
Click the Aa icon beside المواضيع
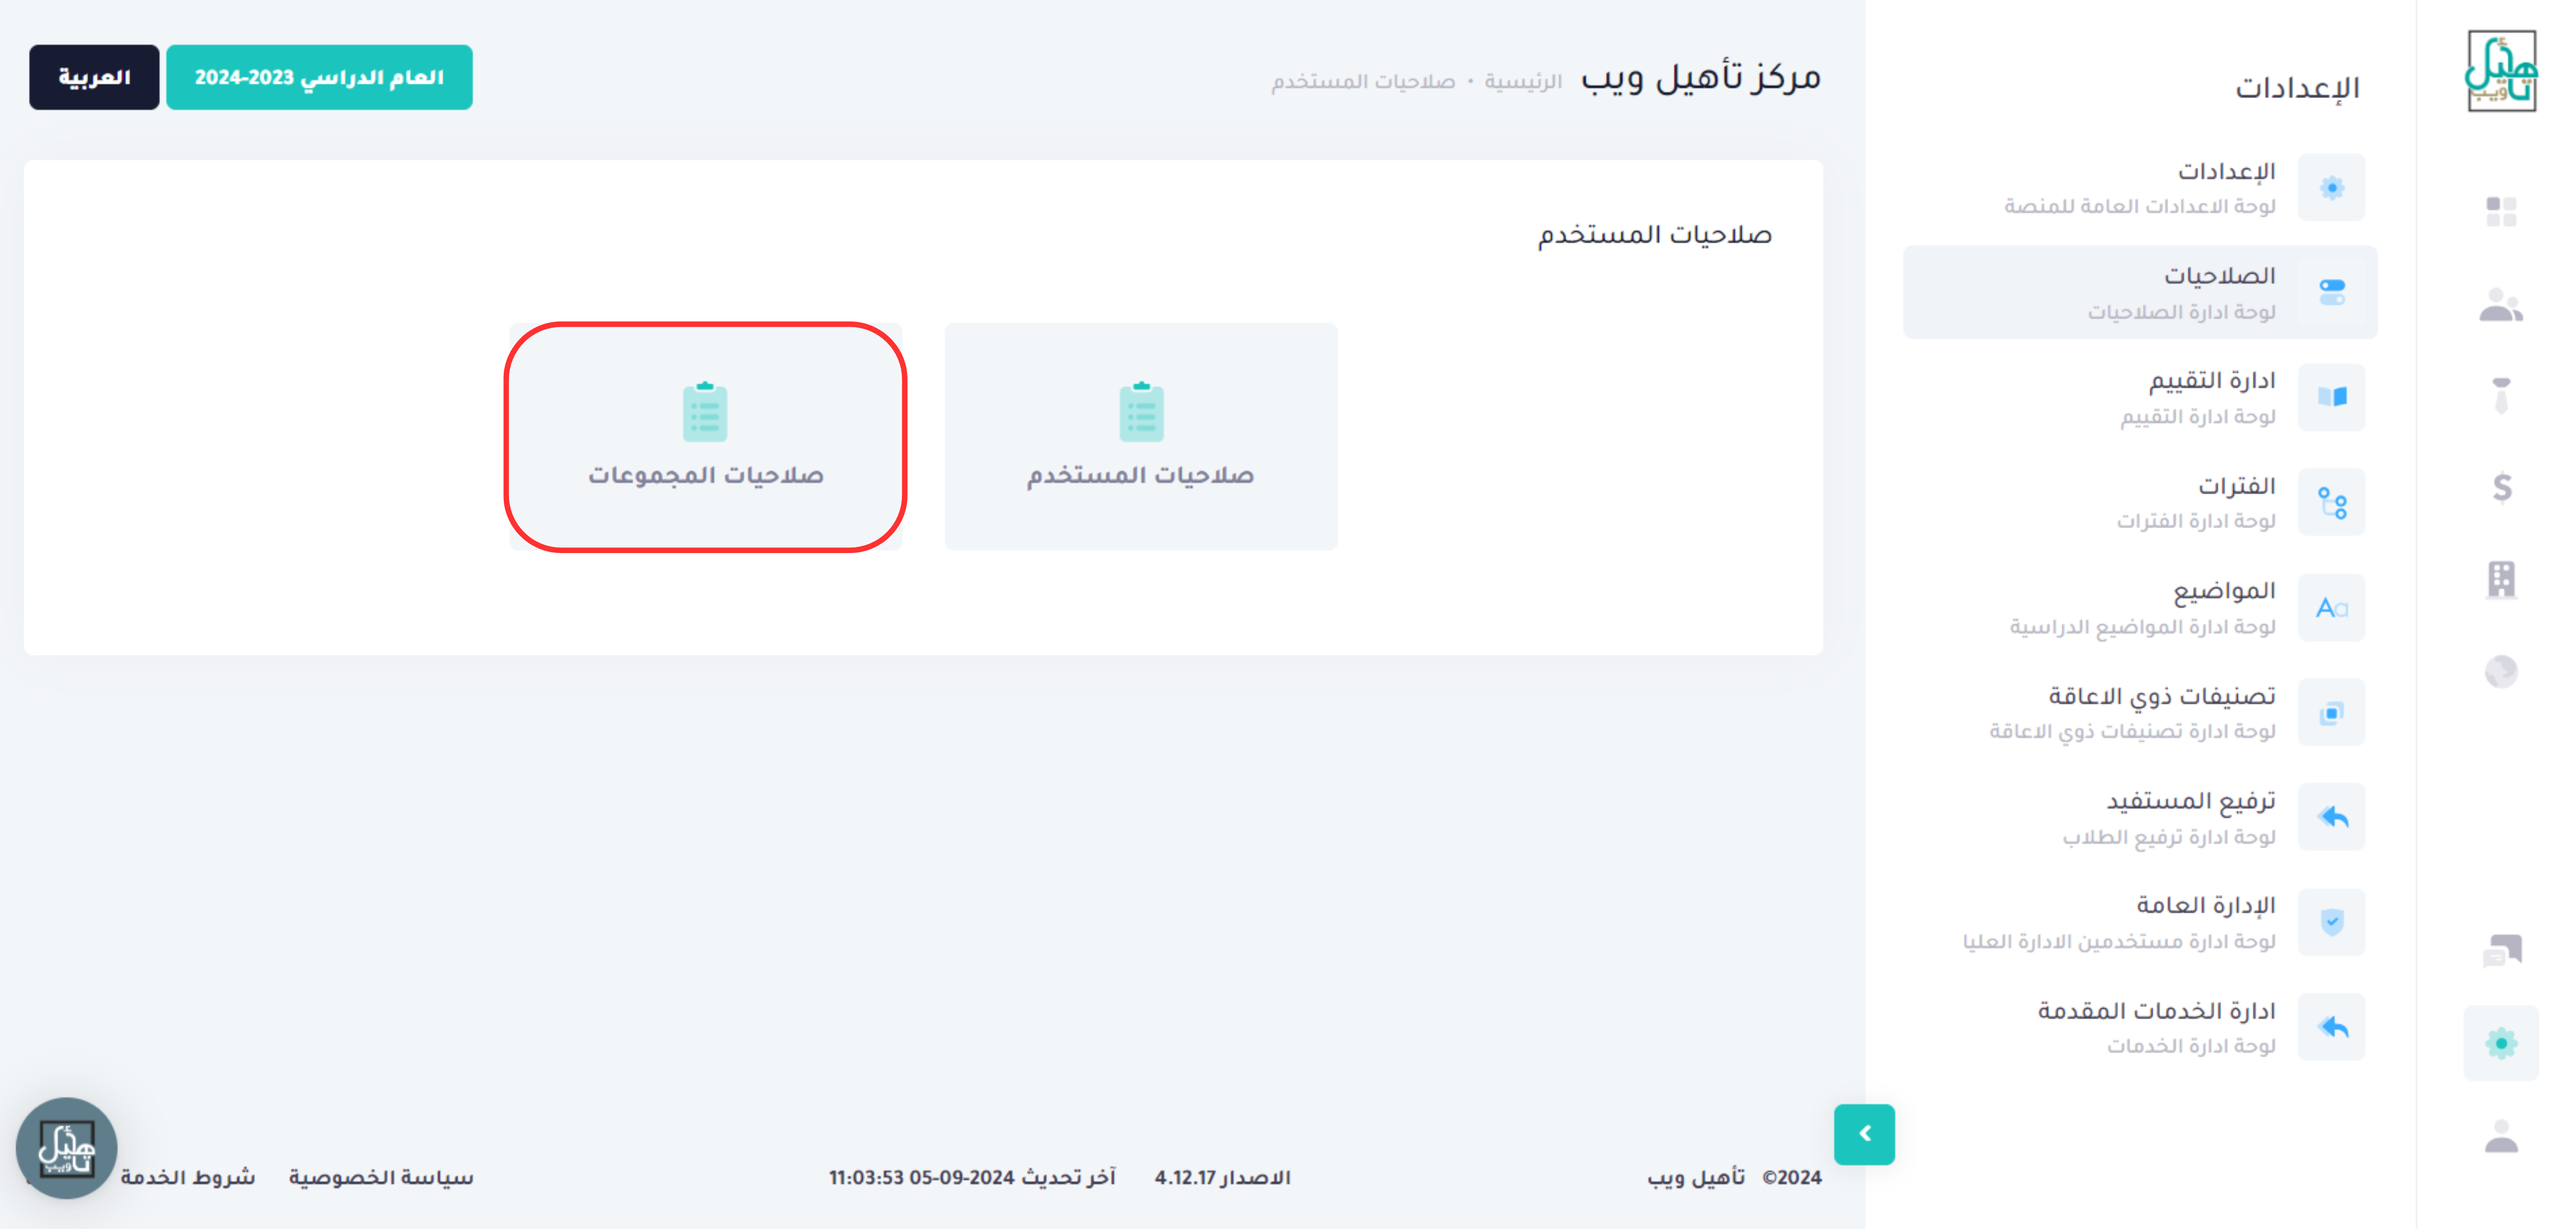2331,607
